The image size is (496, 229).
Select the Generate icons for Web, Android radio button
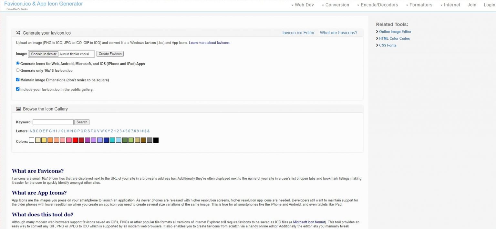pyautogui.click(x=18, y=64)
